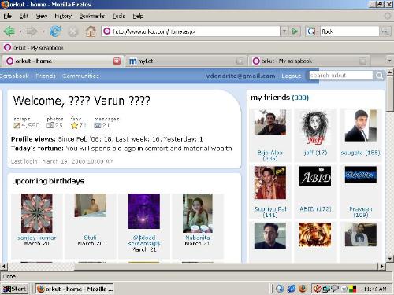Click the Logout link
Screen dimensions: 394x295
click(x=291, y=76)
